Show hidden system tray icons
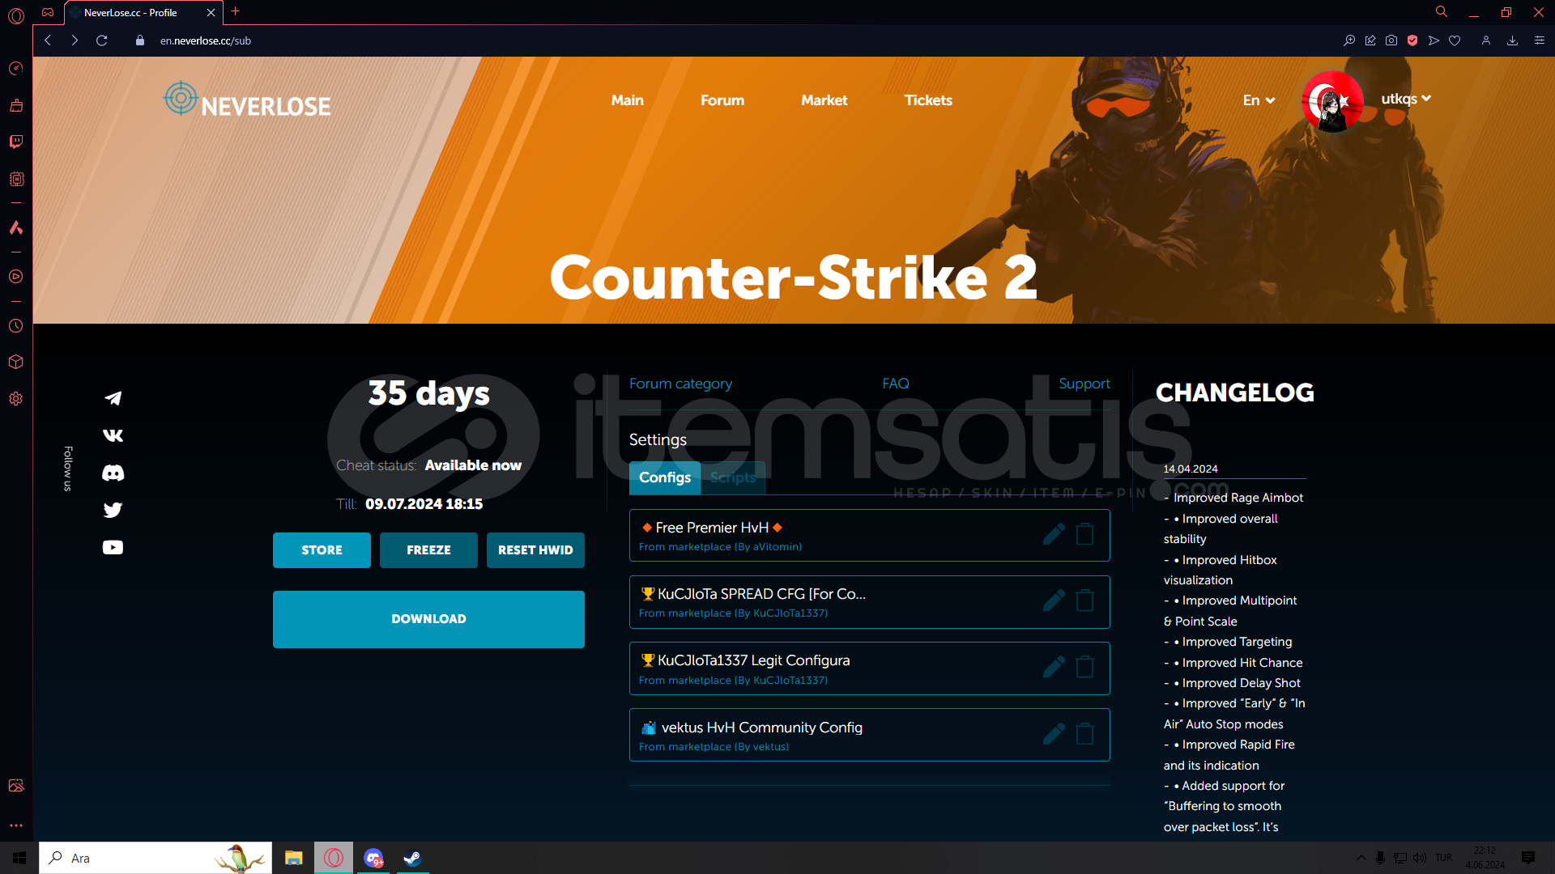Viewport: 1555px width, 874px height. point(1361,858)
